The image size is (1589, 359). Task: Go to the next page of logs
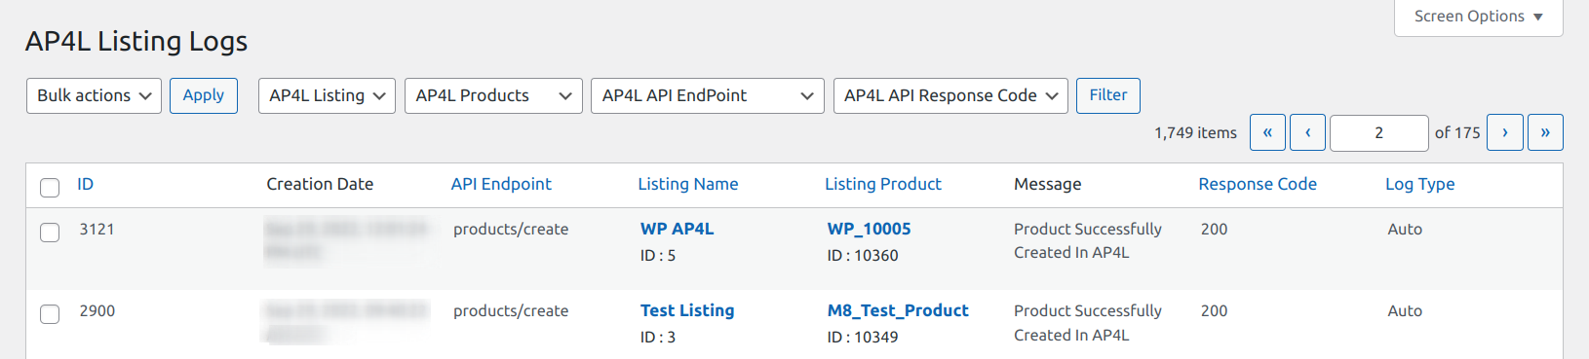click(x=1505, y=132)
